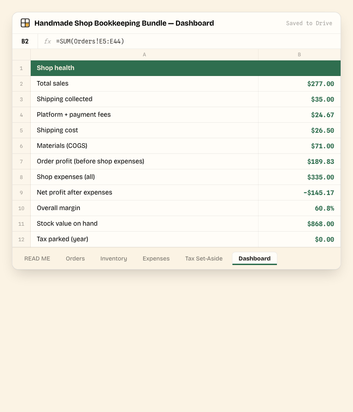Viewport: 353px width, 412px height.
Task: Select the Dashboard sheet tab
Action: pyautogui.click(x=254, y=259)
